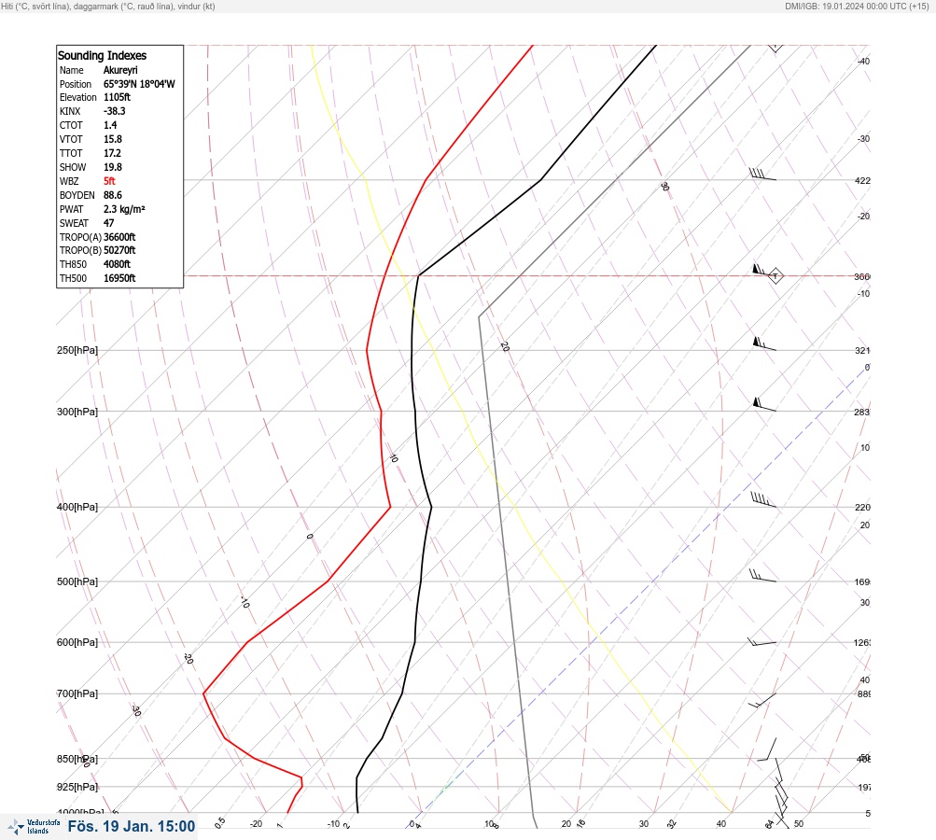
Task: Click the forecast time 'Fös. 19 Jan. 15:00'
Action: (x=132, y=826)
